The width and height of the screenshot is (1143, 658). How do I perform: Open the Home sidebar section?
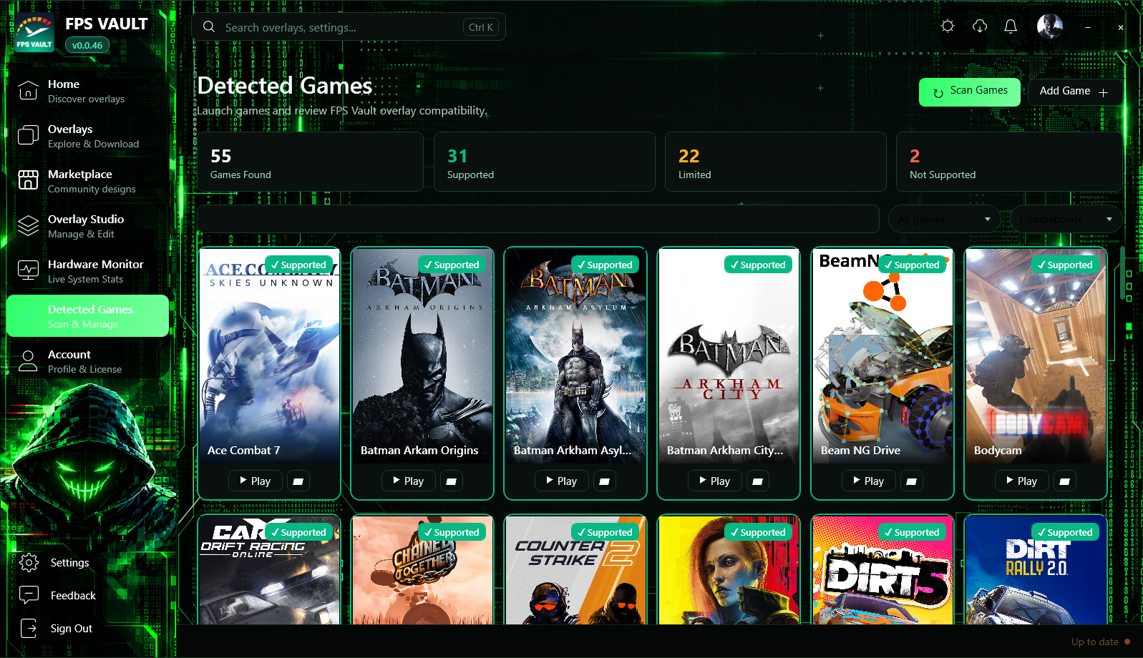87,91
